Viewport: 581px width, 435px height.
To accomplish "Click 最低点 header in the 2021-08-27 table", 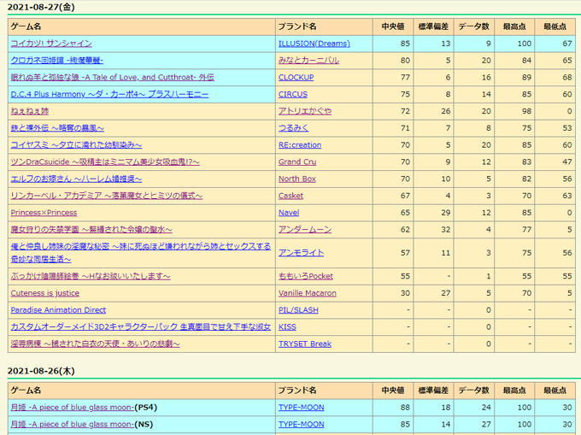I will (x=555, y=26).
